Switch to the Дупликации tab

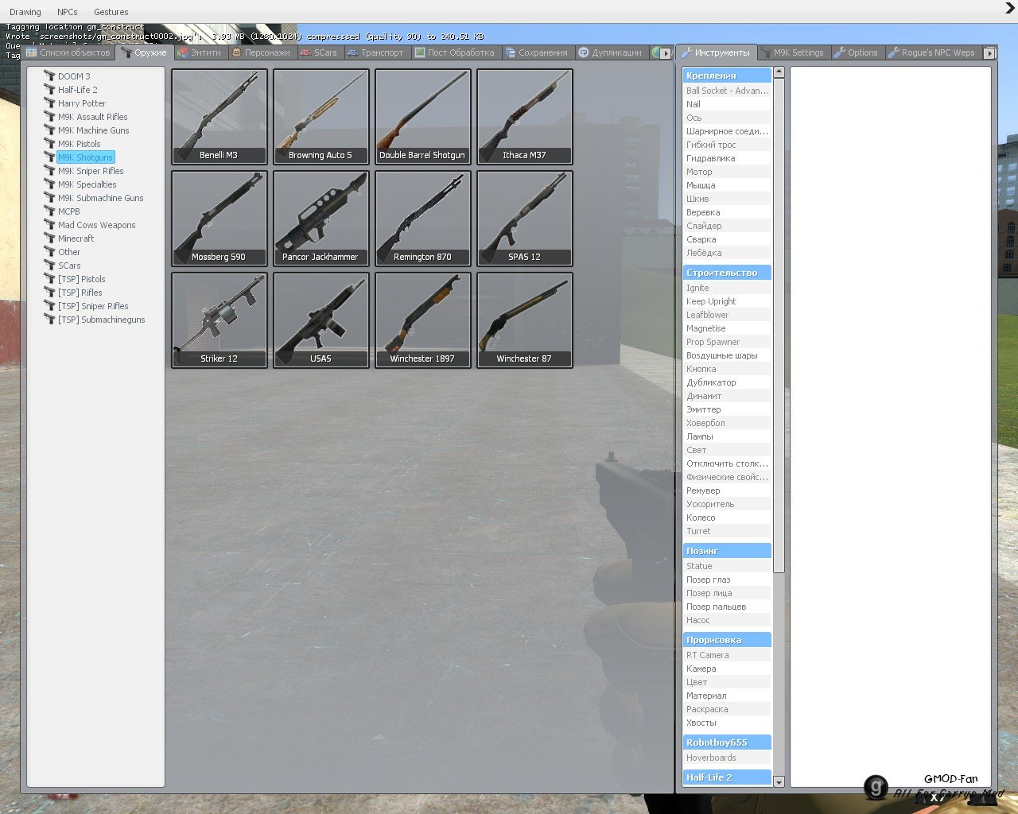pos(611,52)
